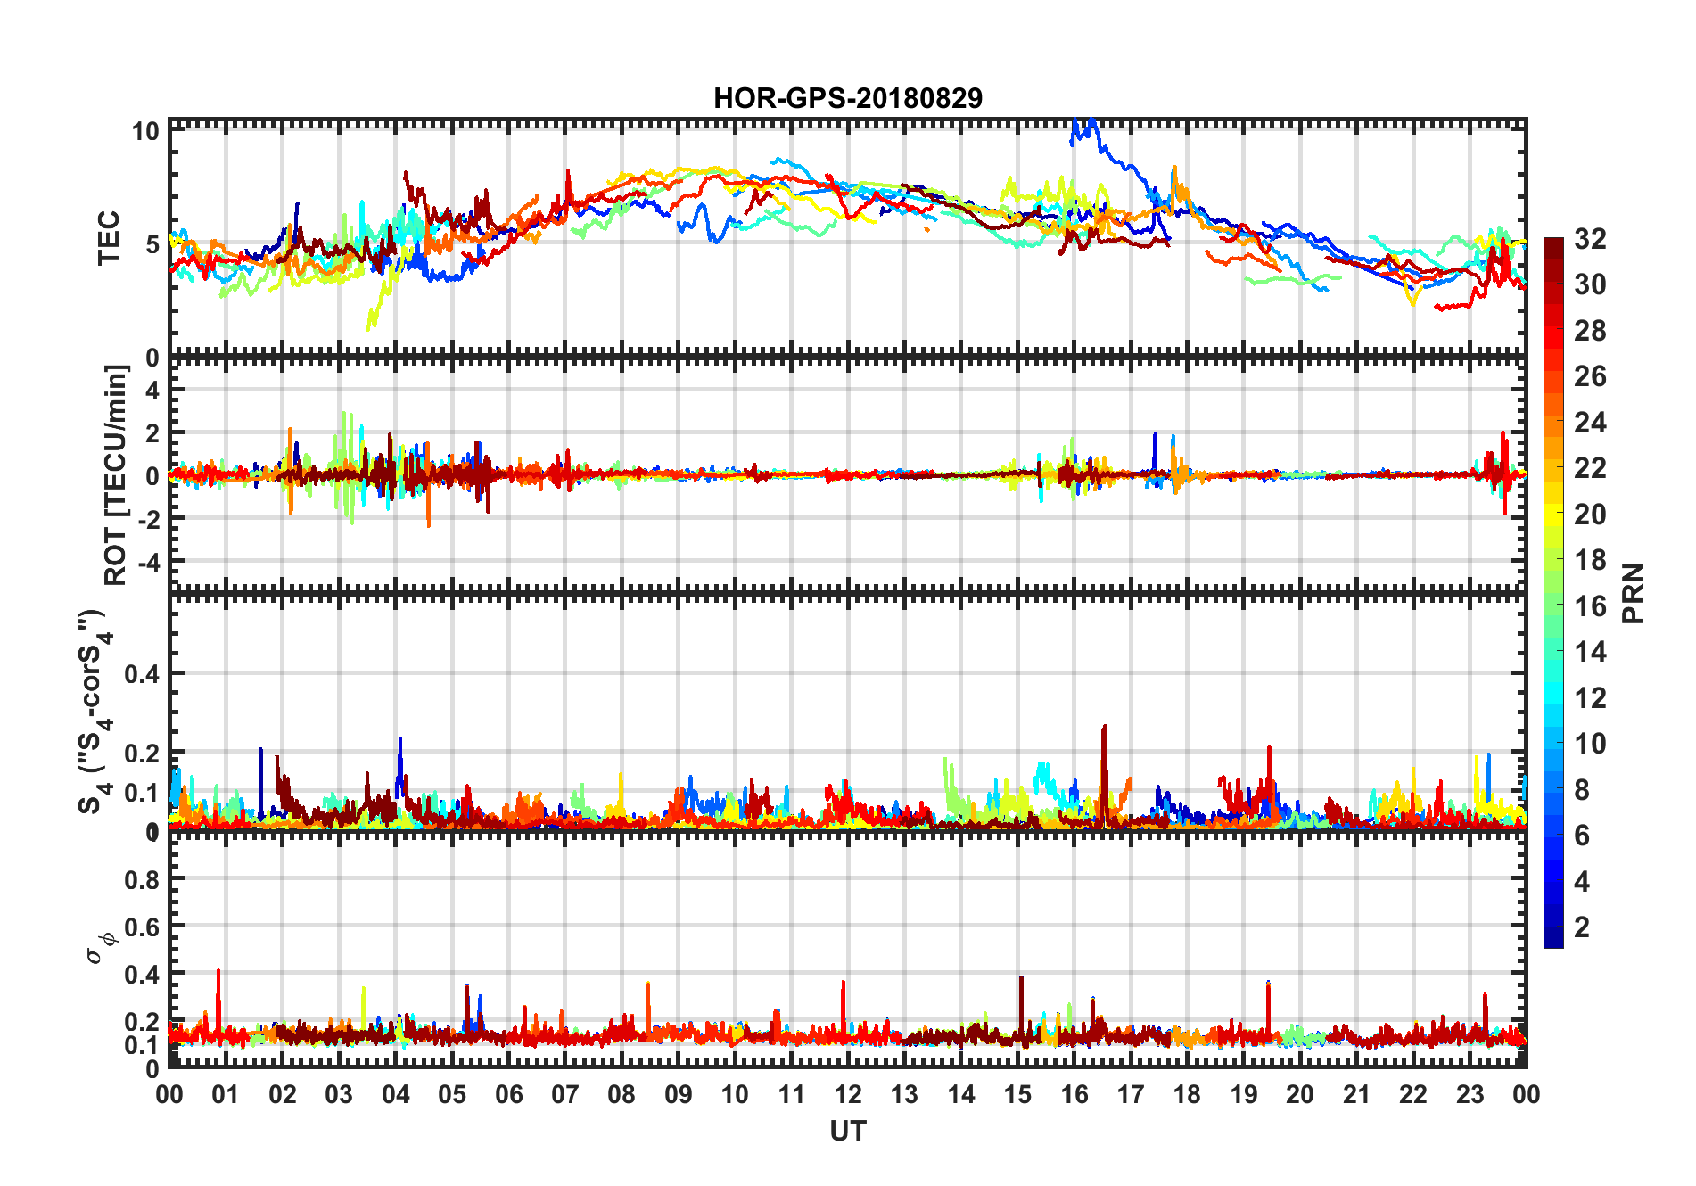Select x-axis hour label 03

[339, 1095]
